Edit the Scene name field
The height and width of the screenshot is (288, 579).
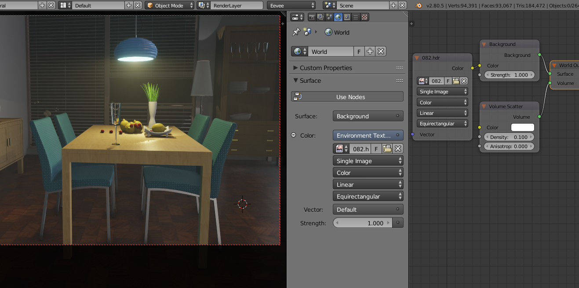[362, 5]
